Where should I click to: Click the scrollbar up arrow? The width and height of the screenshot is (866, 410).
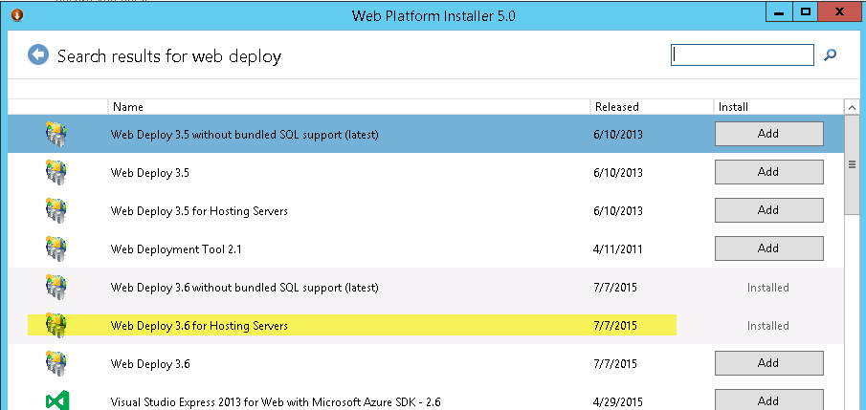click(853, 108)
